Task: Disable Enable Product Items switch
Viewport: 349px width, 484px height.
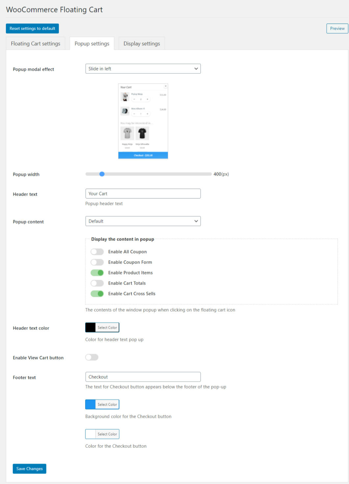Action: [97, 273]
